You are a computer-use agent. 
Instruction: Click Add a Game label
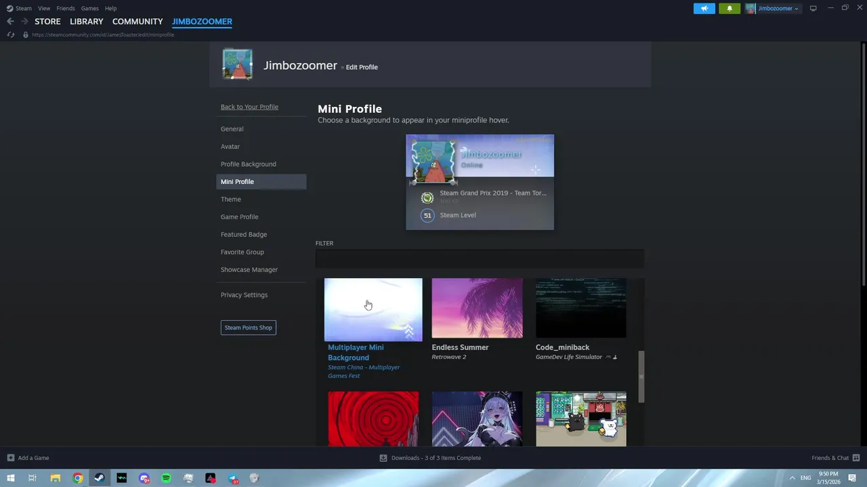point(33,458)
